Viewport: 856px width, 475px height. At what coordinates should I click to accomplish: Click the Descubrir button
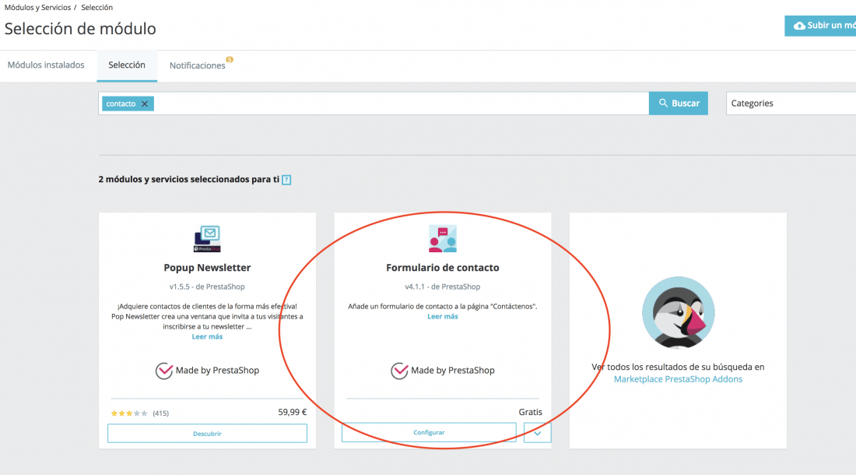207,434
